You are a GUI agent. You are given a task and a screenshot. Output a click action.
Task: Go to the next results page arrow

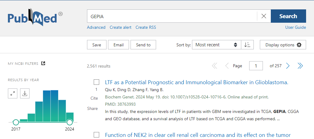(x=288, y=66)
